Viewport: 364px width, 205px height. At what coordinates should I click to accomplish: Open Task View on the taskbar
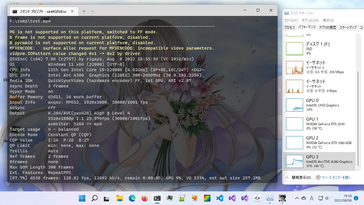point(107,198)
